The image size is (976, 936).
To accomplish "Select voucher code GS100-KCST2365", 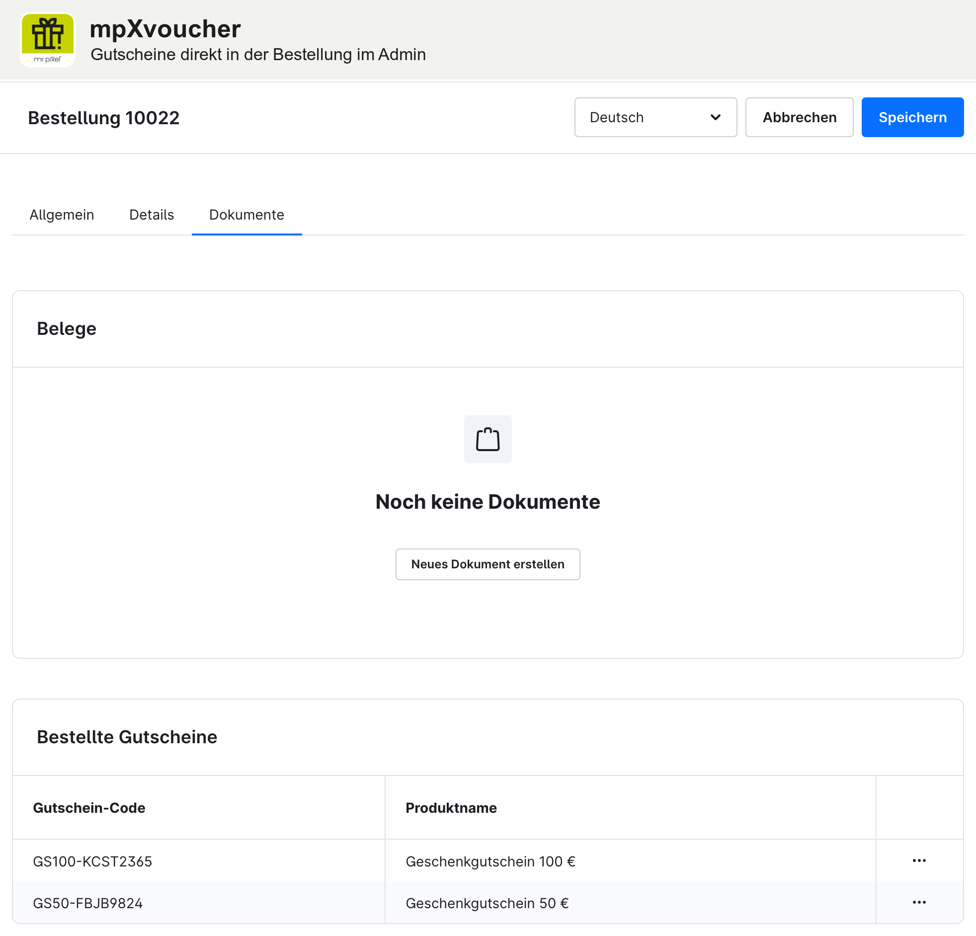I will pyautogui.click(x=92, y=862).
